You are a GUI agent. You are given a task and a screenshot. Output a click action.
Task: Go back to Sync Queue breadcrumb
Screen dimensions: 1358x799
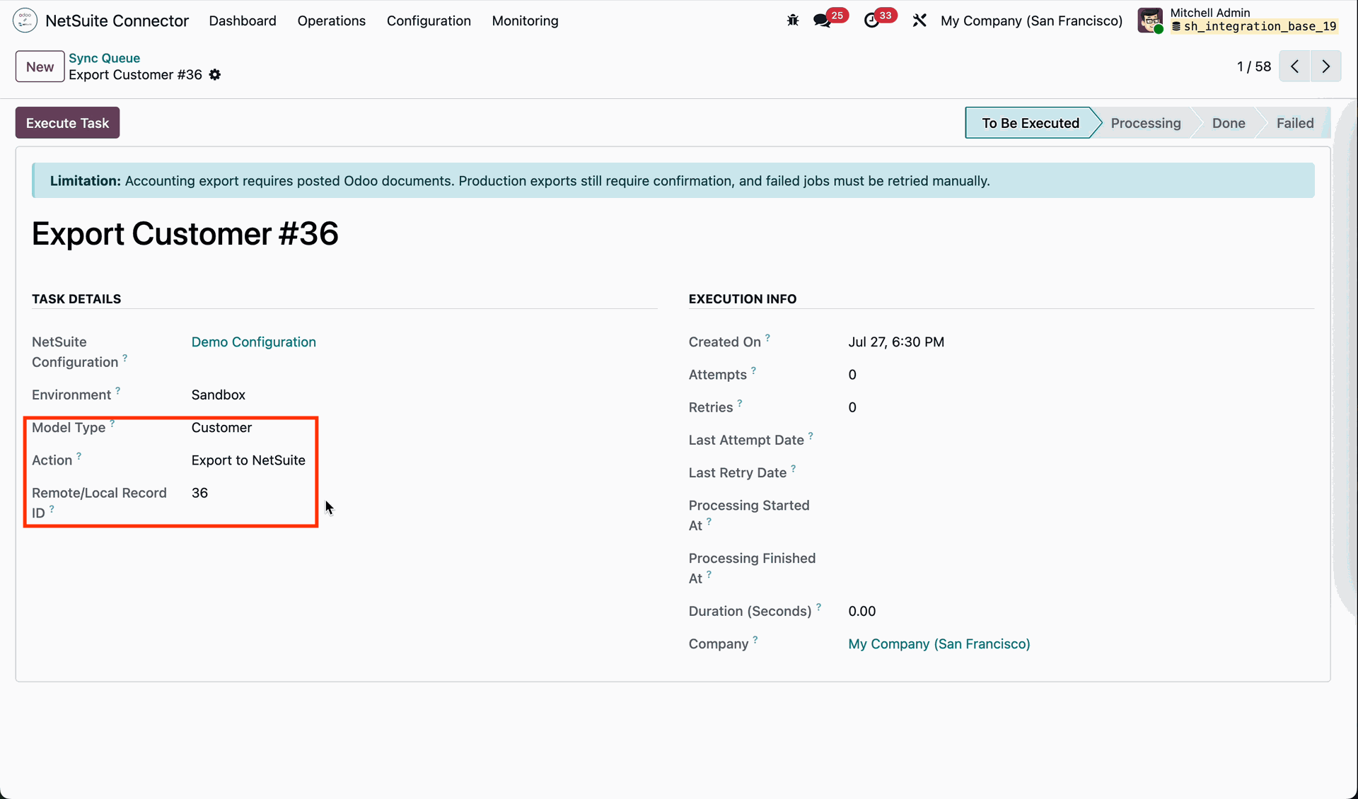(105, 58)
